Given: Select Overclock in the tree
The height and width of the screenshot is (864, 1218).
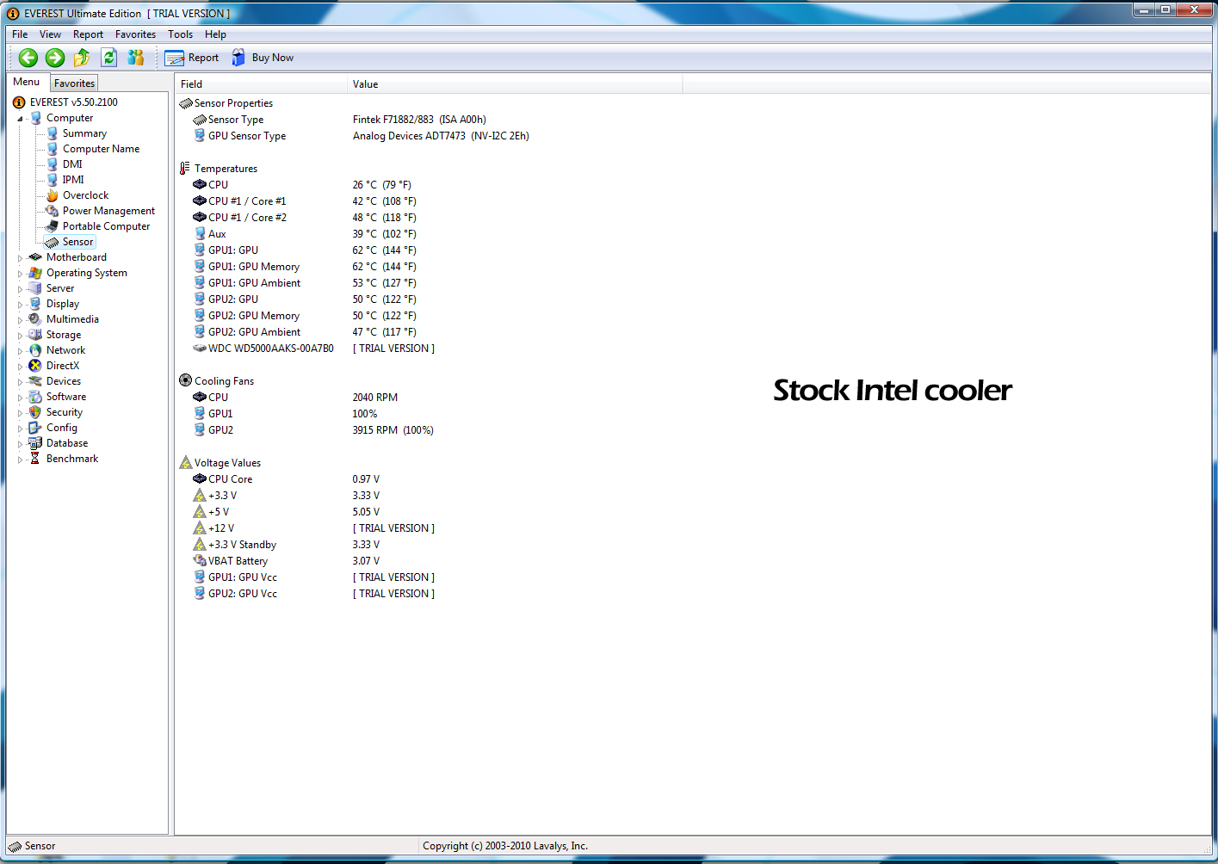Looking at the screenshot, I should click(85, 195).
